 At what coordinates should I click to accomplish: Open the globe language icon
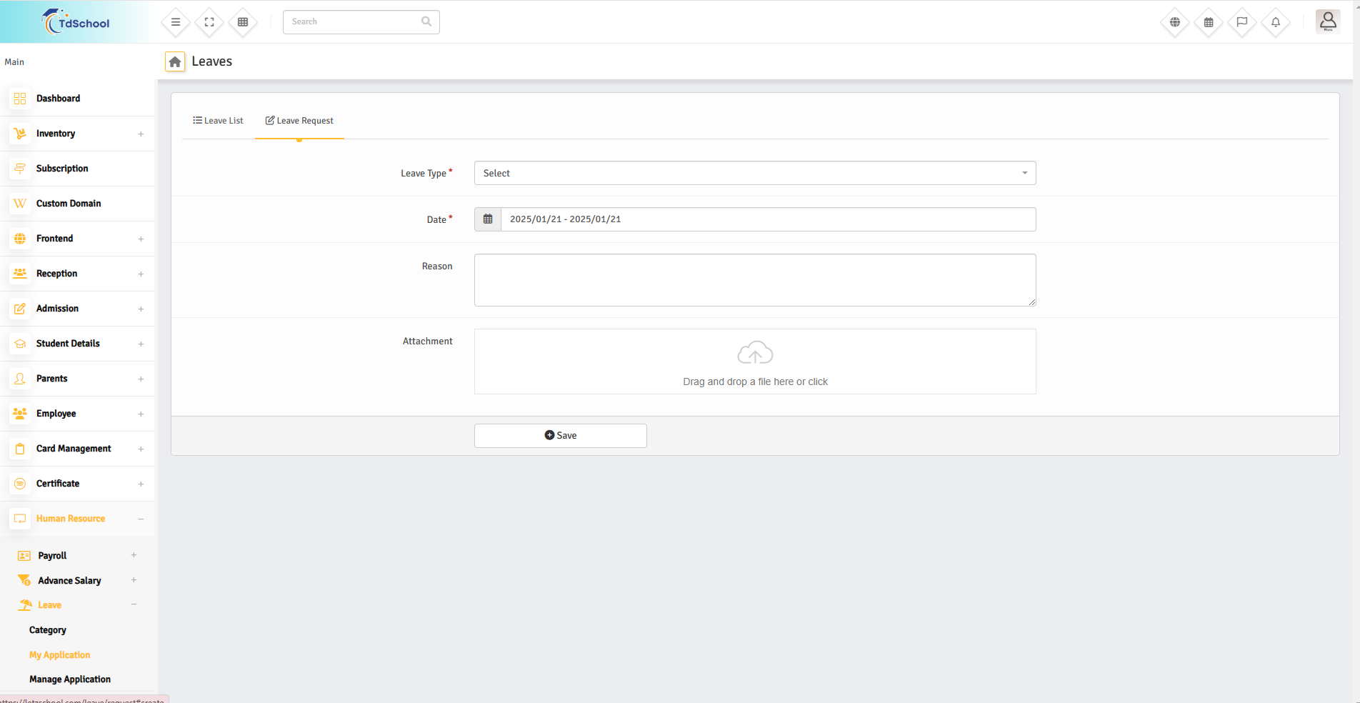[x=1174, y=22]
